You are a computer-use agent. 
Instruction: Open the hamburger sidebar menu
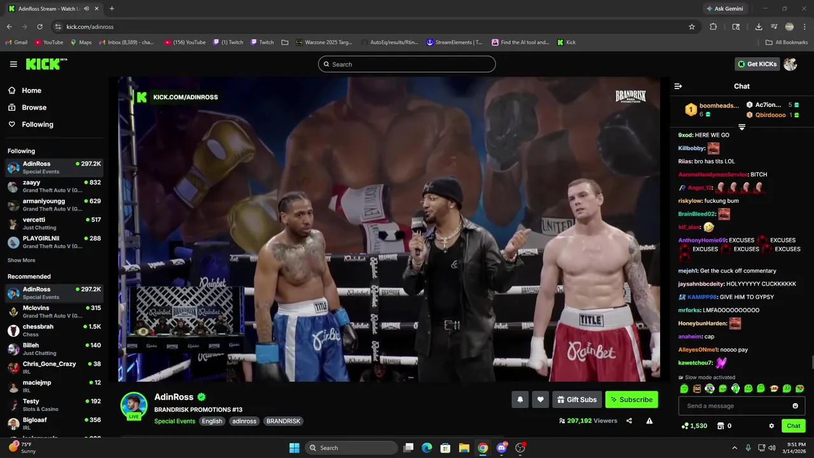point(13,64)
